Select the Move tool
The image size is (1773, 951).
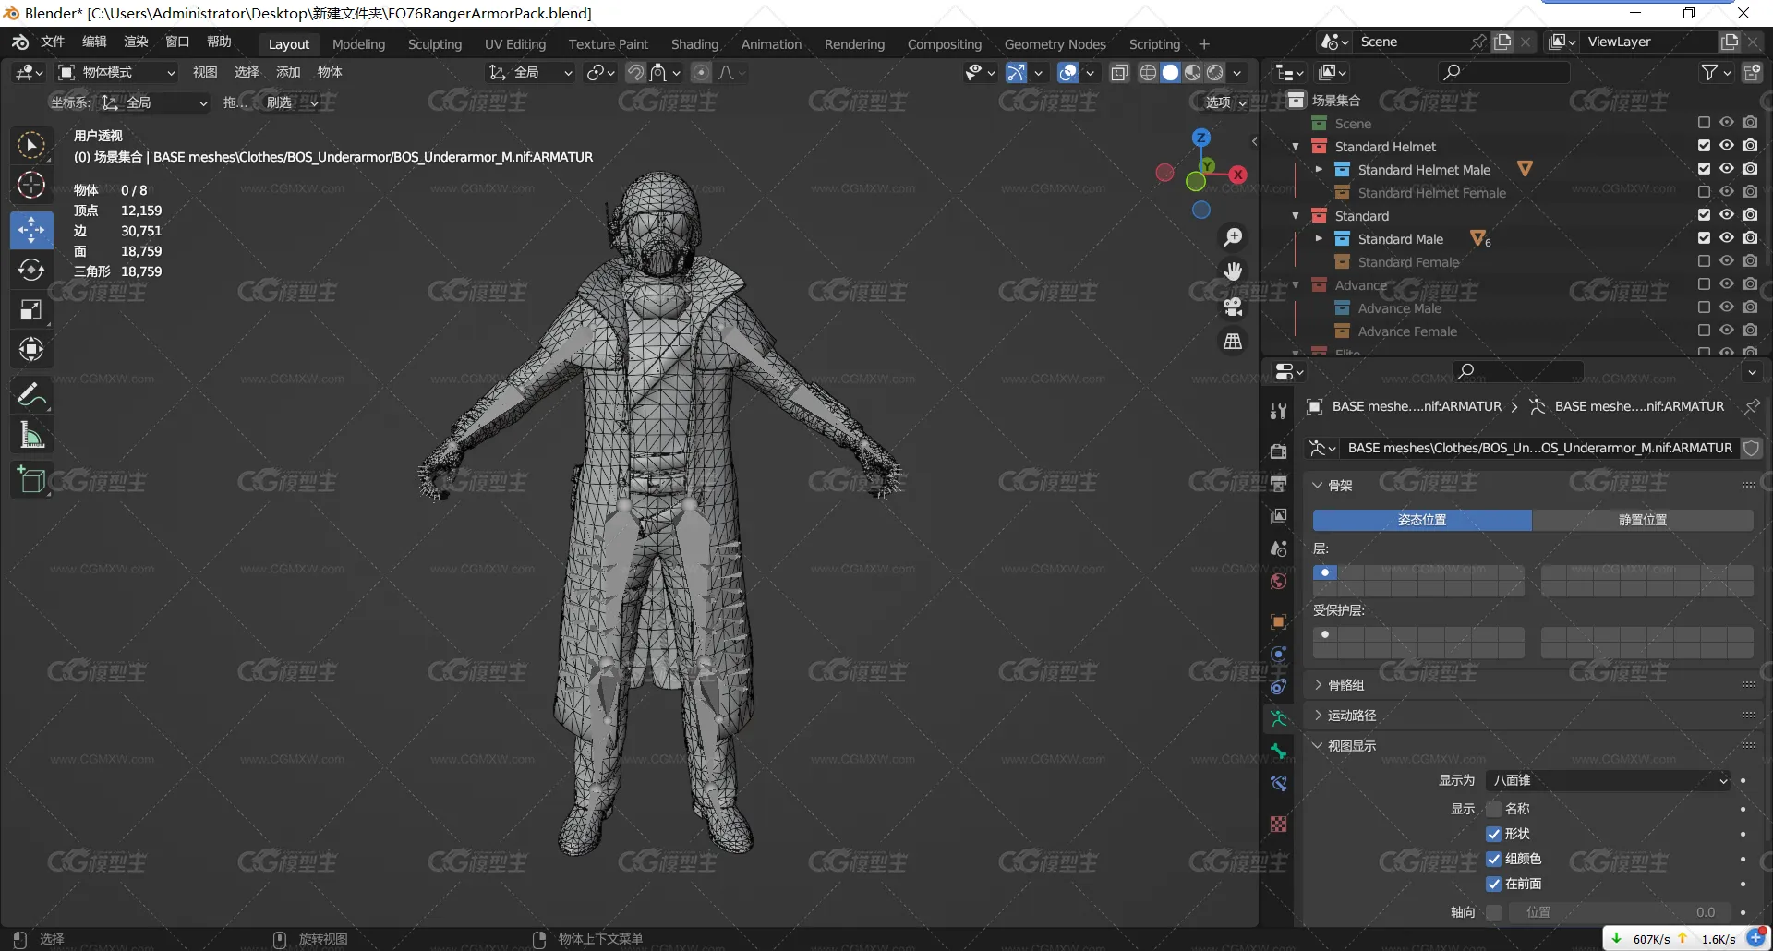click(x=31, y=230)
